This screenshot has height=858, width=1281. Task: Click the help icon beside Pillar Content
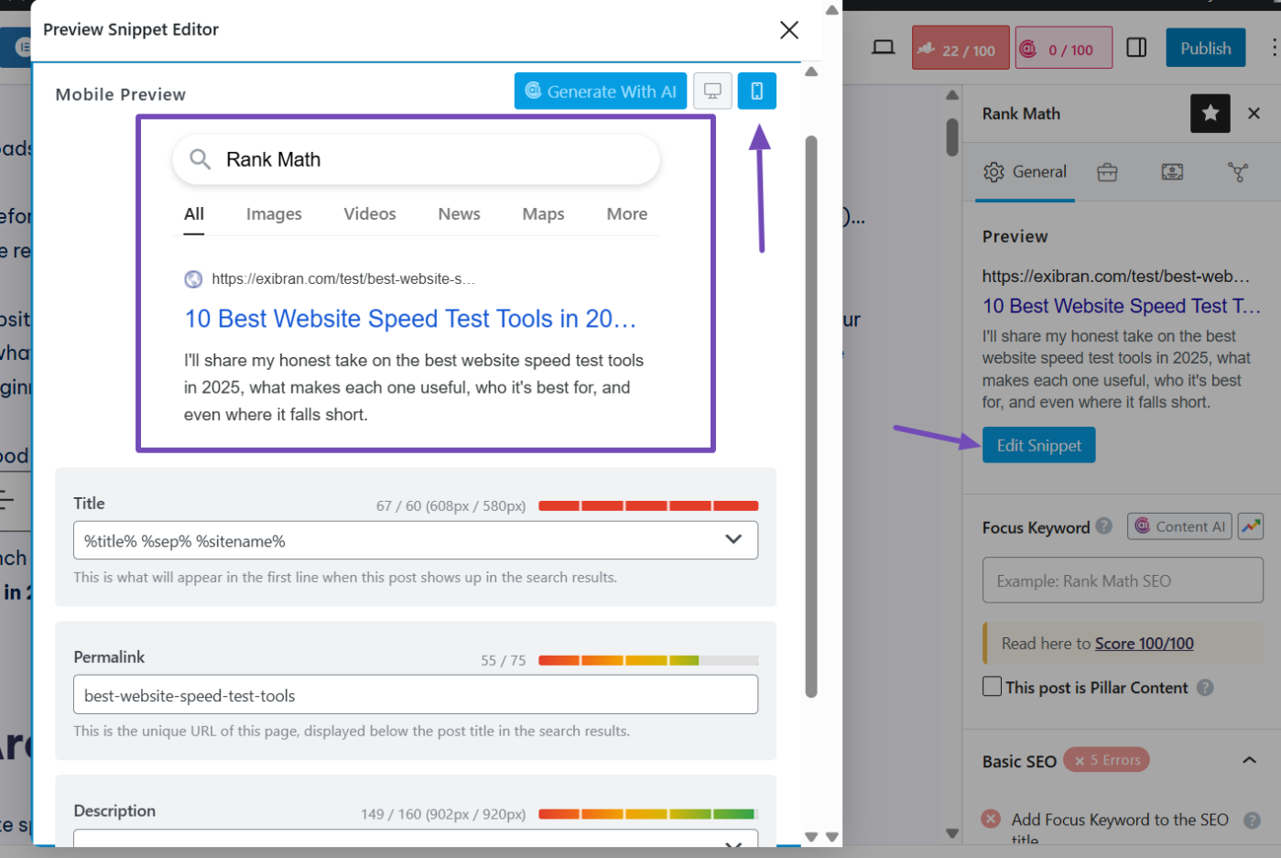[x=1205, y=687]
